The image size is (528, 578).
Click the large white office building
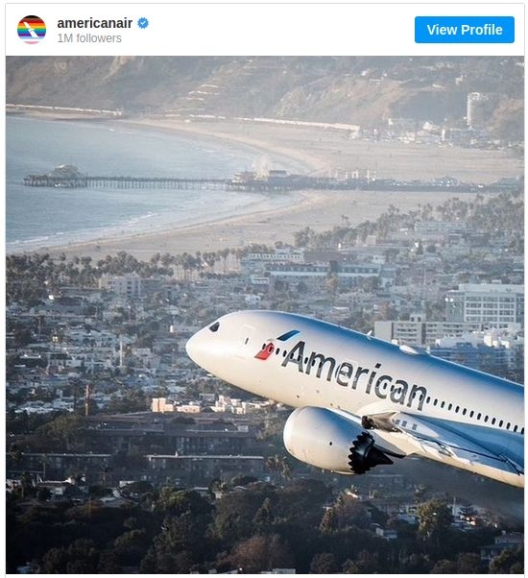485,303
